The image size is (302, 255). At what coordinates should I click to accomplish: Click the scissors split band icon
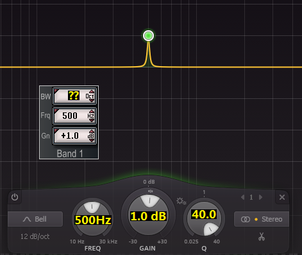tap(262, 236)
